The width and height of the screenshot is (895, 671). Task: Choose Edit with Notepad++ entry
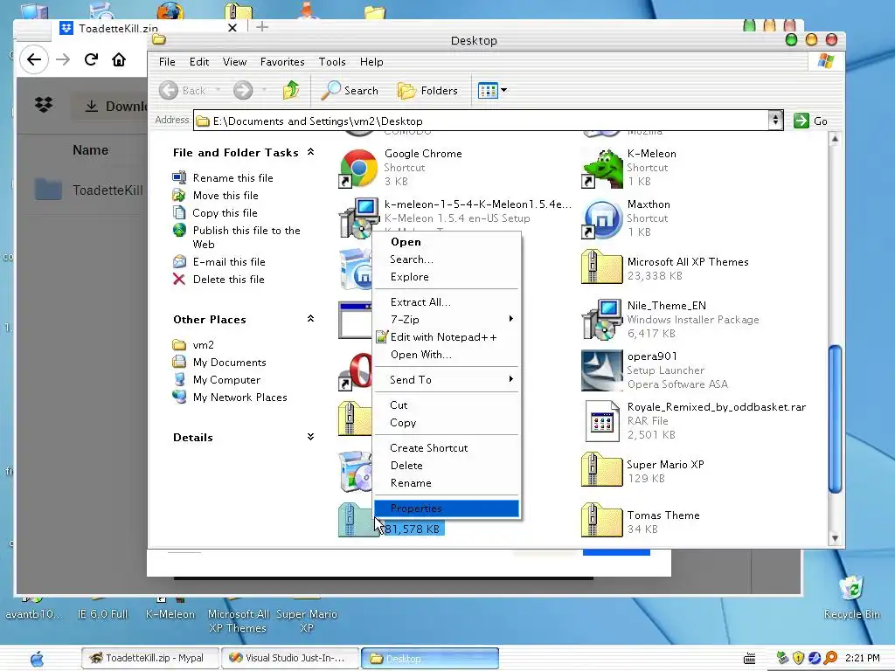pyautogui.click(x=447, y=337)
